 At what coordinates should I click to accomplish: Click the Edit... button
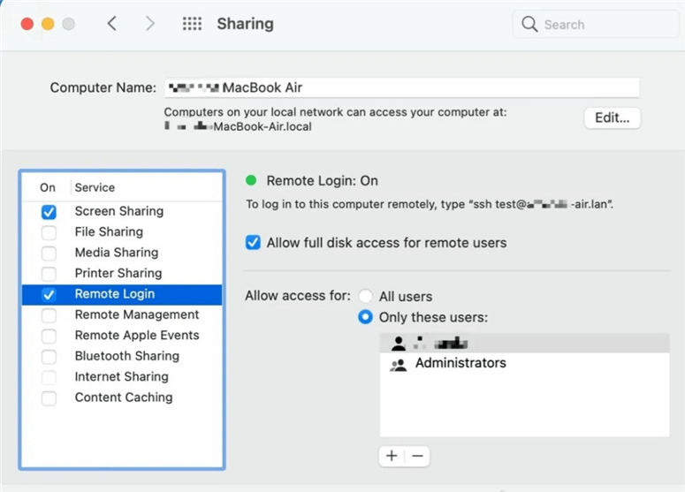point(612,117)
